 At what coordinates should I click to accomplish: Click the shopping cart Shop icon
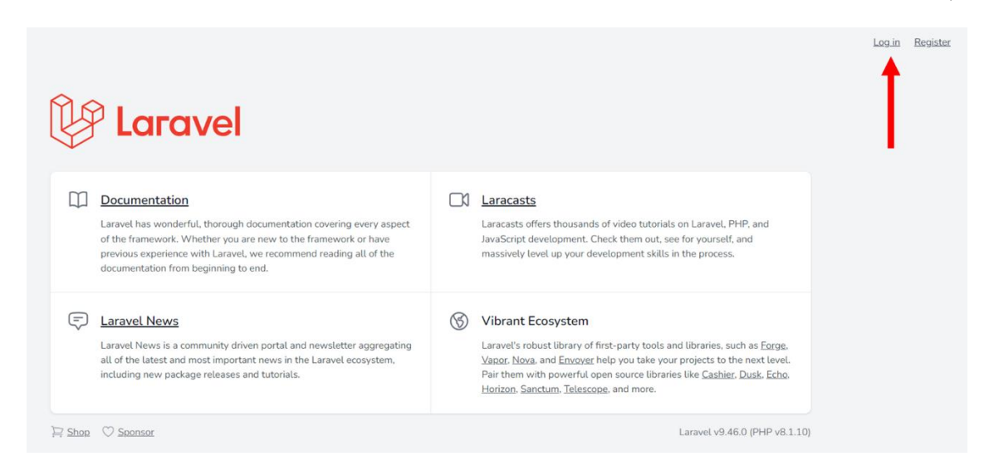pyautogui.click(x=57, y=432)
